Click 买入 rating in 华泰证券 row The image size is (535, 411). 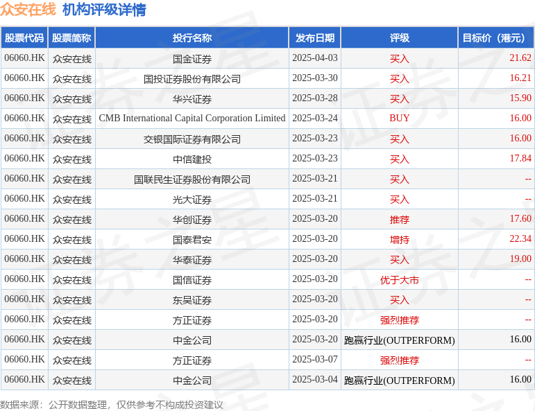coord(400,260)
